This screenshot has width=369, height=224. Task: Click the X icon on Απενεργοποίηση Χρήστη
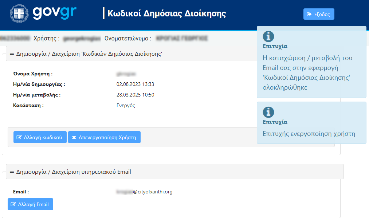[x=74, y=137]
